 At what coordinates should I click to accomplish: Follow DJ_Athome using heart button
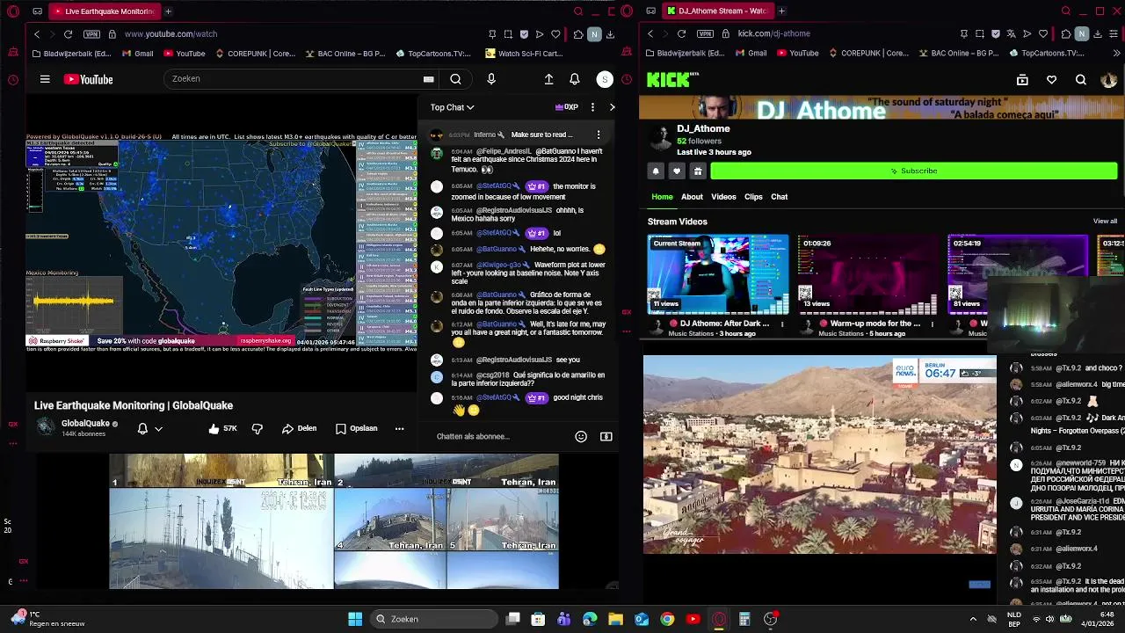(677, 171)
